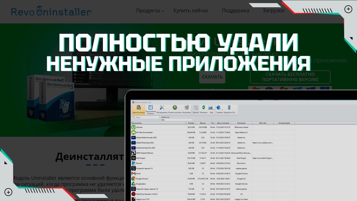Click the 348,49 MB size cell

(x=191, y=132)
